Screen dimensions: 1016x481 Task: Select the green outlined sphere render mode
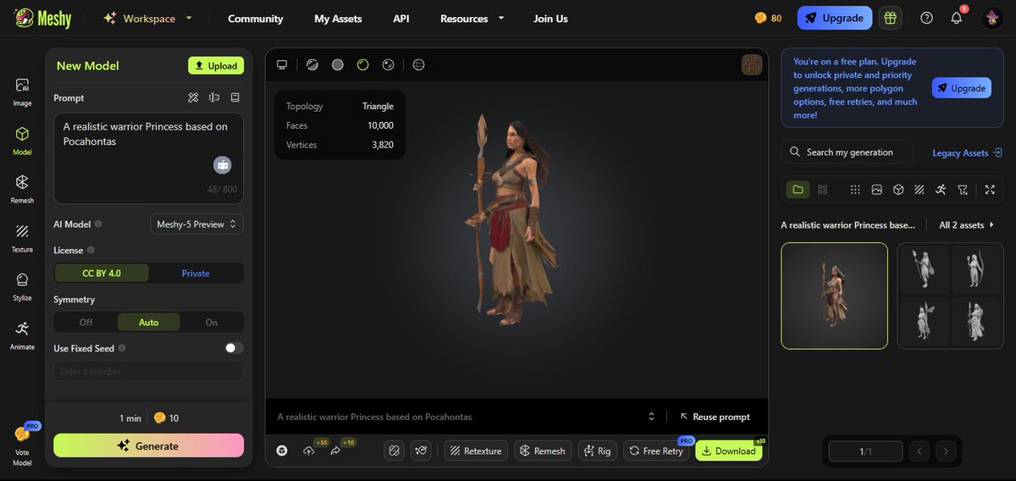[x=362, y=64]
